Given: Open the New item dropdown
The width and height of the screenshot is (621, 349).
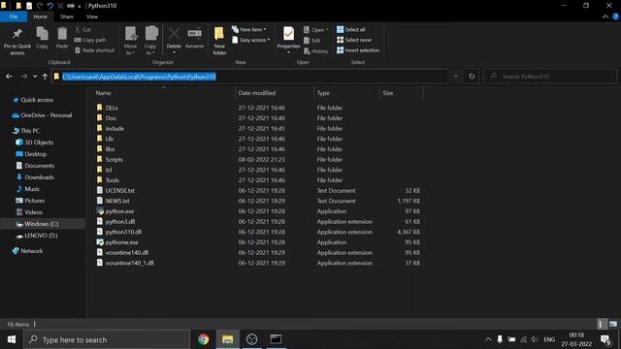Looking at the screenshot, I should click(249, 30).
